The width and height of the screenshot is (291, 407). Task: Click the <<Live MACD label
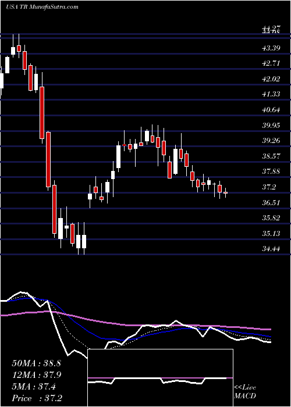pos(245,392)
